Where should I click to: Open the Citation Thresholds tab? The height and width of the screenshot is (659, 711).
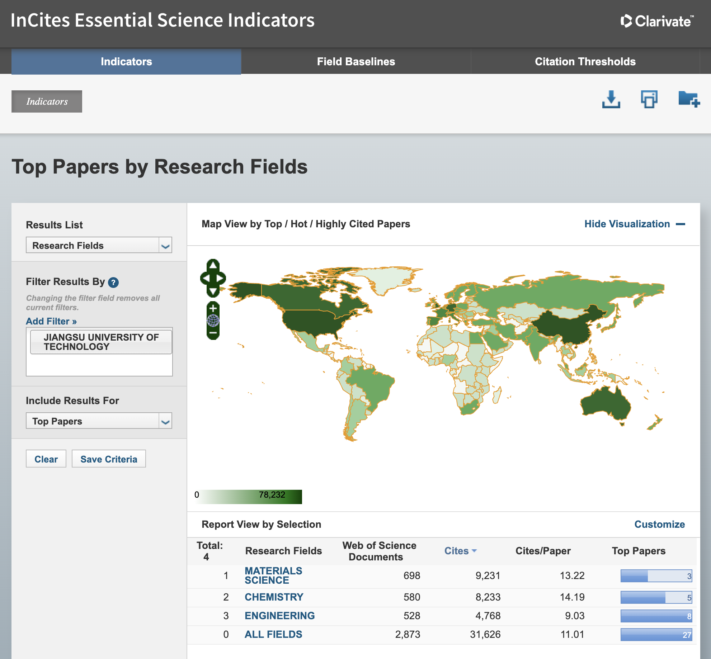point(585,62)
